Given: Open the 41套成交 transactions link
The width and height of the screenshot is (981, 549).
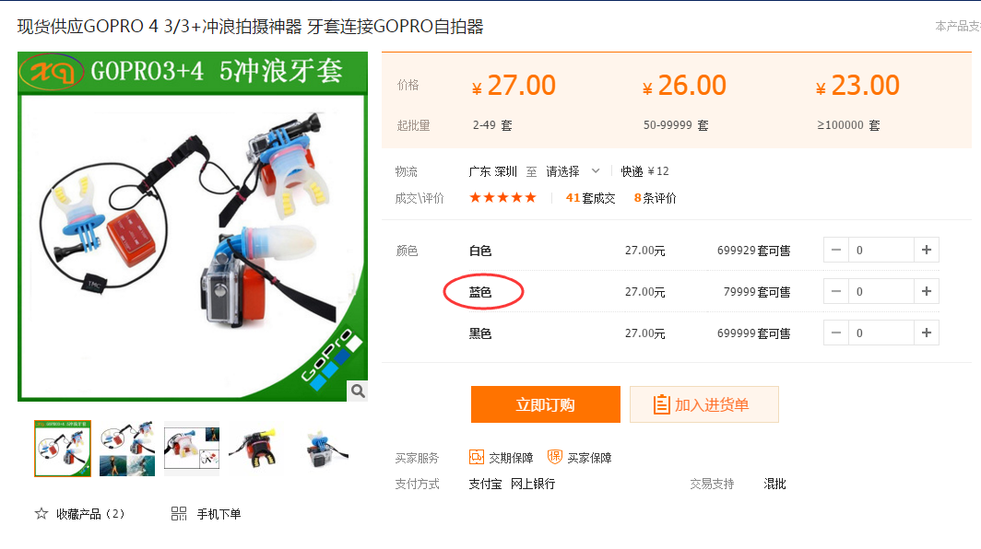Looking at the screenshot, I should (591, 198).
